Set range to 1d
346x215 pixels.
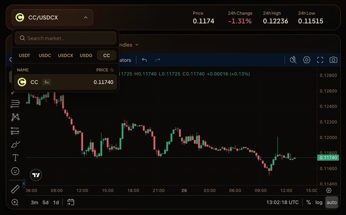[56, 202]
